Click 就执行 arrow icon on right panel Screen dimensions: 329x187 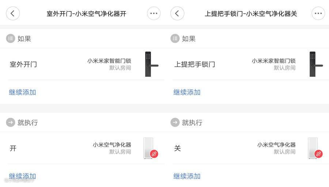(x=175, y=123)
